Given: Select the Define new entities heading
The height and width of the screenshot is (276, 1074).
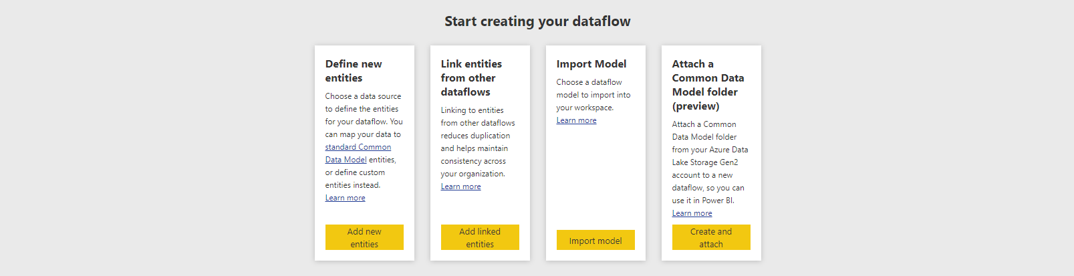Looking at the screenshot, I should pyautogui.click(x=354, y=71).
